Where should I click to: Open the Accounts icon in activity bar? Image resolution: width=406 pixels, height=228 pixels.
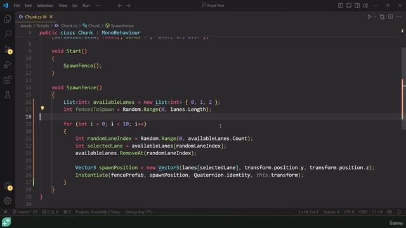point(8,186)
